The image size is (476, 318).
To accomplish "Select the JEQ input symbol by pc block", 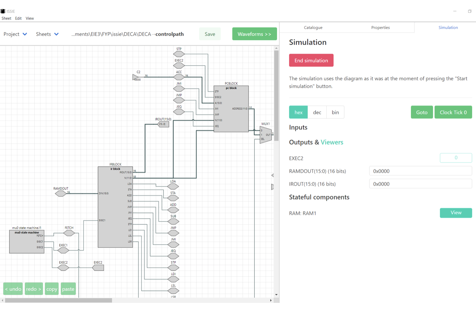I will coord(179,112).
